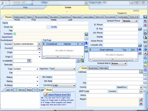The image size is (148, 111).
Task: Open the Personal Data tab
Action: pyautogui.click(x=41, y=17)
